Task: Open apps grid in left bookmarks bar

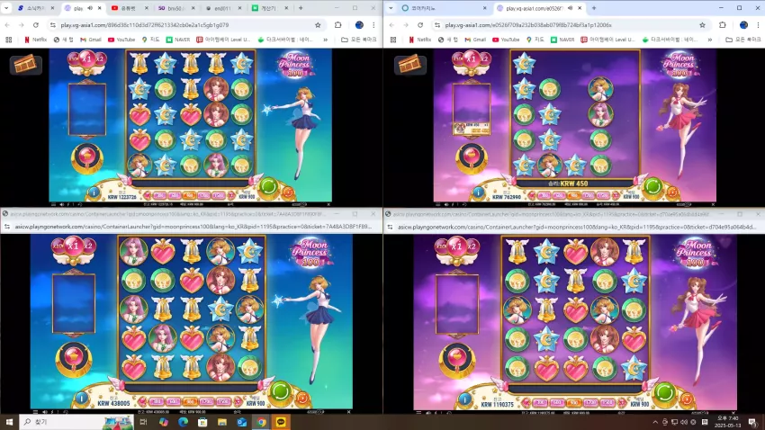Action: pyautogui.click(x=9, y=40)
